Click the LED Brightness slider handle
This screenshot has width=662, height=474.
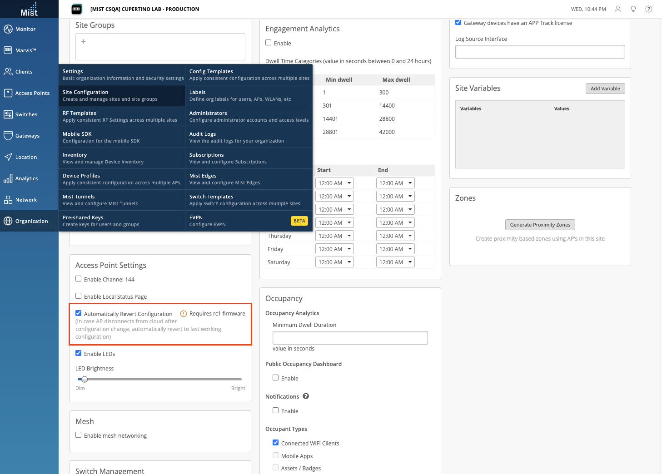tap(85, 379)
